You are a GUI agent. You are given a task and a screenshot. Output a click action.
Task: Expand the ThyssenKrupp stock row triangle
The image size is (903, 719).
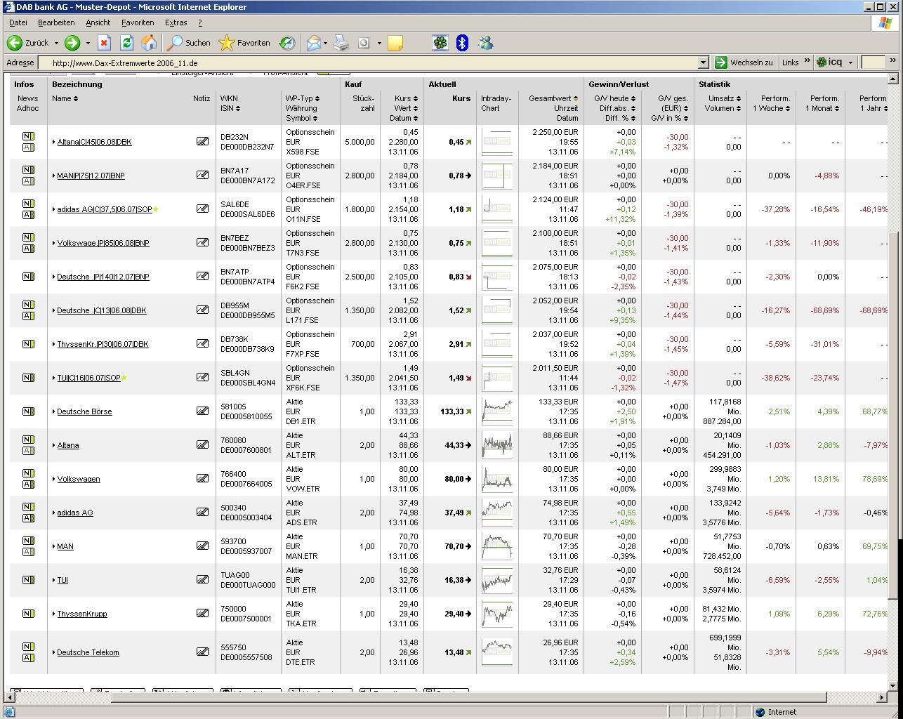(54, 614)
